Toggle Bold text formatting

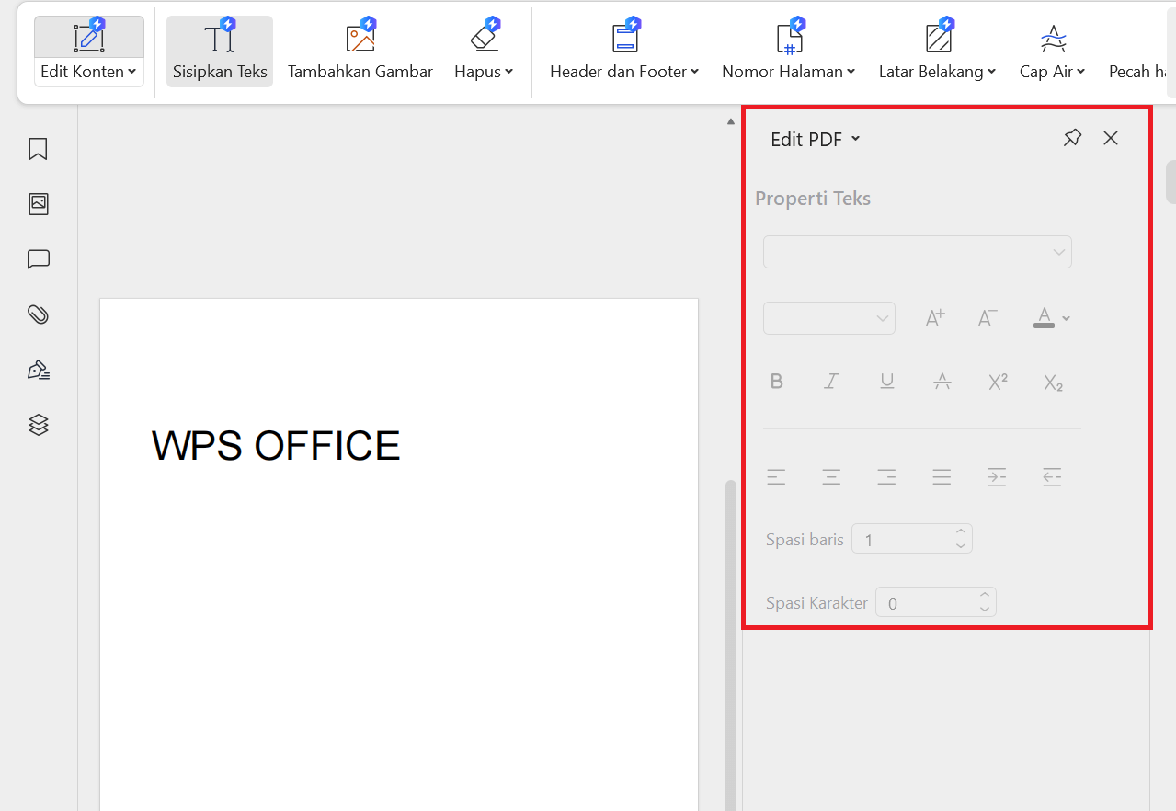coord(776,381)
